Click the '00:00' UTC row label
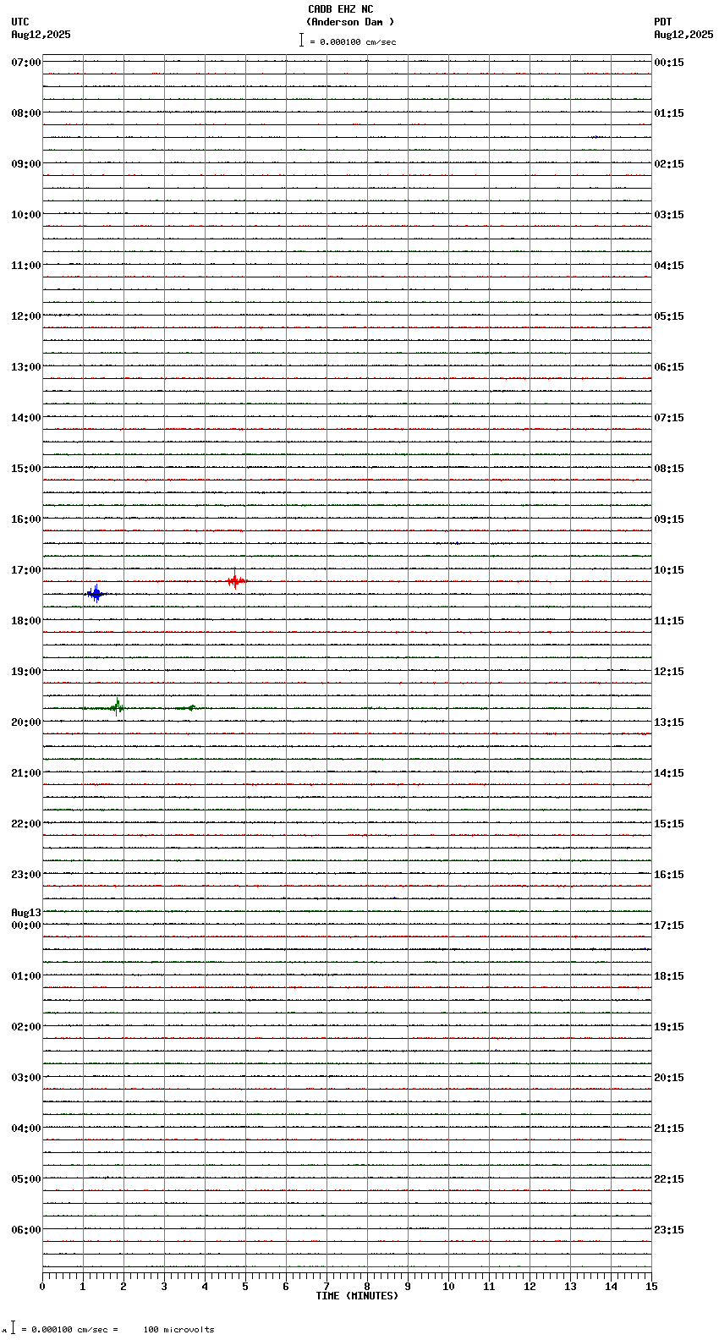The width and height of the screenshot is (719, 1340). [x=26, y=925]
